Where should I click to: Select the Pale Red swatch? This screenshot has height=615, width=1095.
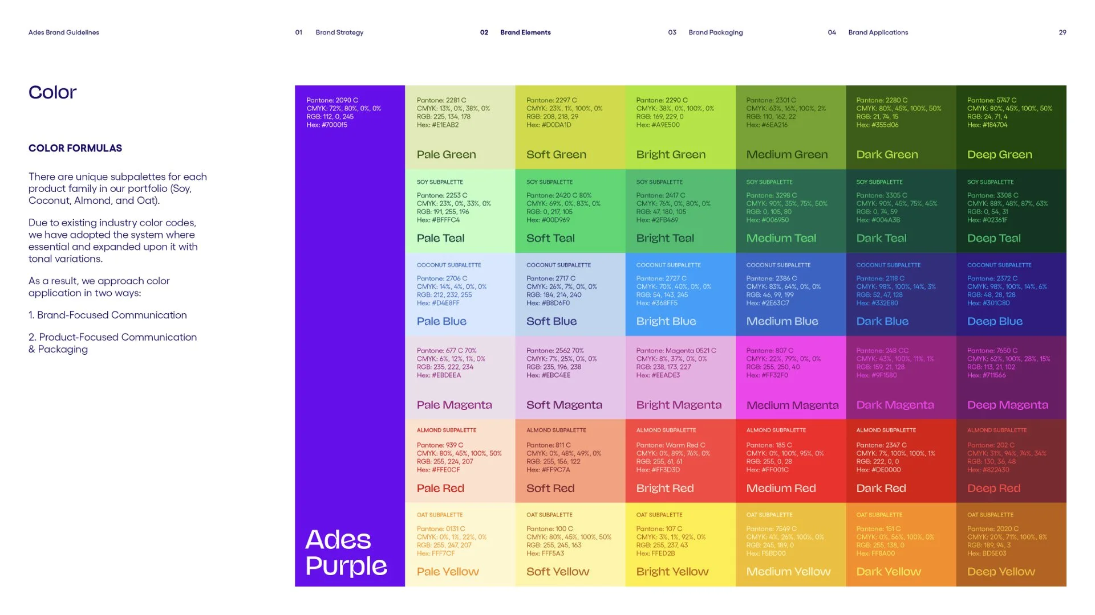(x=460, y=461)
